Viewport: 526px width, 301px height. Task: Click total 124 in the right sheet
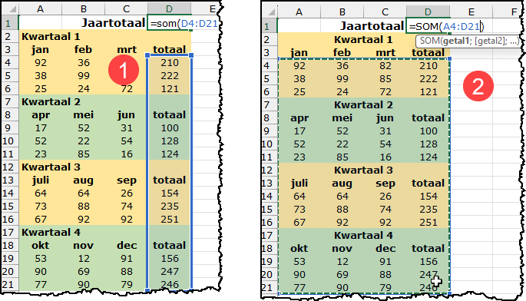pos(428,157)
